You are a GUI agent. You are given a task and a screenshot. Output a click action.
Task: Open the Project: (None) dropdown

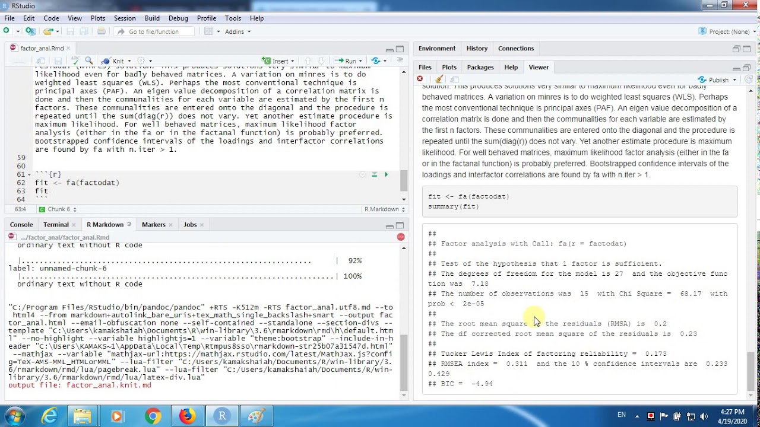728,31
